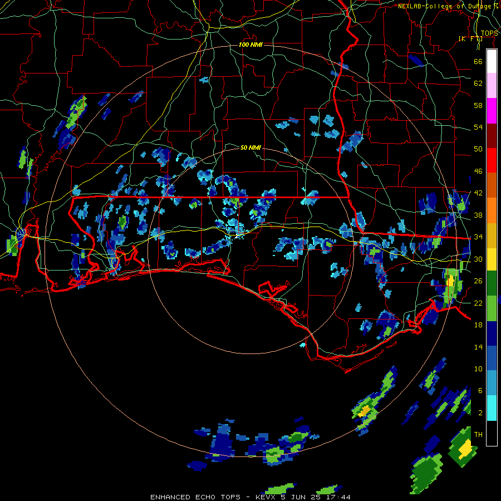This screenshot has height=501, width=501.
Task: Select the KEVX station identifier in caption
Action: [x=266, y=497]
